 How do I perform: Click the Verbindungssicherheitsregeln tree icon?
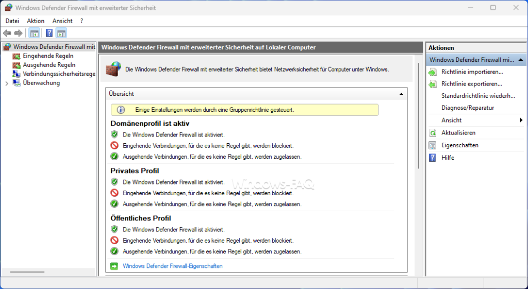16,74
